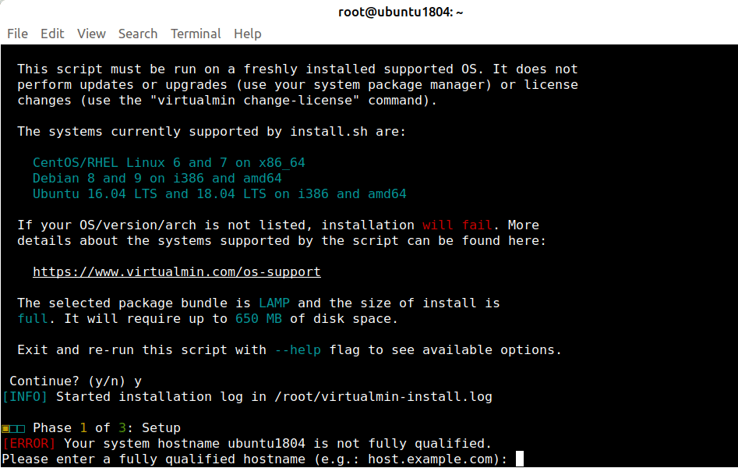Click the red [ERROR] label
The width and height of the screenshot is (738, 468).
coord(27,443)
